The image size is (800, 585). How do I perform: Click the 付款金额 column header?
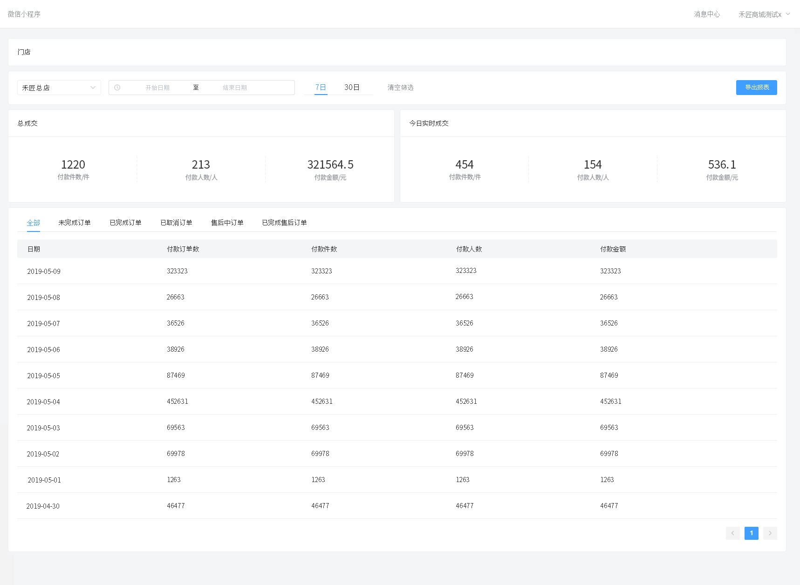[613, 249]
